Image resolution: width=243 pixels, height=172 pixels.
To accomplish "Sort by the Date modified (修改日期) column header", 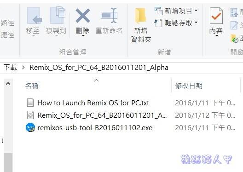I will click(x=189, y=86).
